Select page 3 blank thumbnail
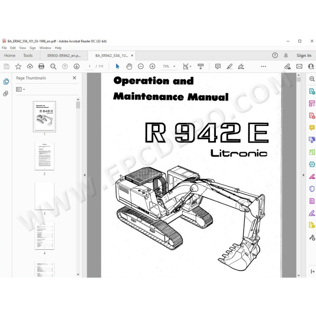The width and height of the screenshot is (316, 316). click(45, 196)
